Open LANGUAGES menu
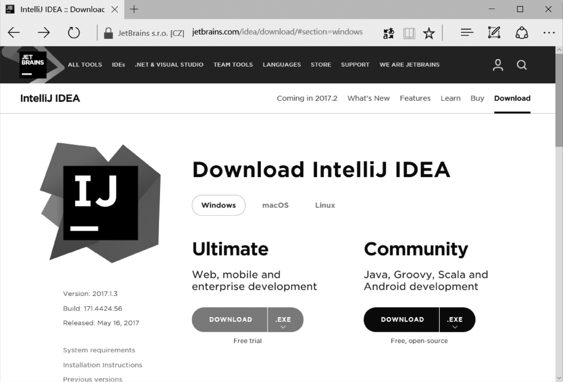Viewport: 563px width, 382px height. [282, 65]
